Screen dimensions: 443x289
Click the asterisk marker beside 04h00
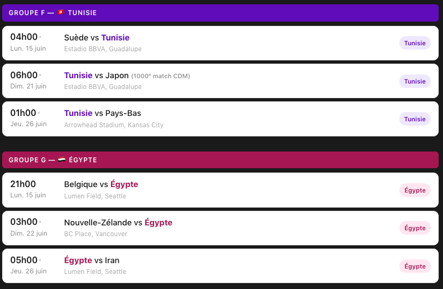pyautogui.click(x=40, y=37)
